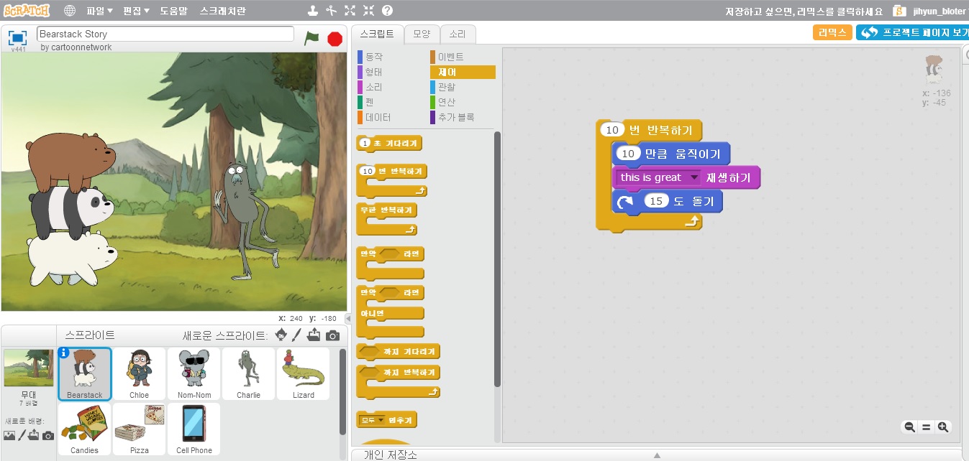Select the grow sprite tool

[350, 11]
